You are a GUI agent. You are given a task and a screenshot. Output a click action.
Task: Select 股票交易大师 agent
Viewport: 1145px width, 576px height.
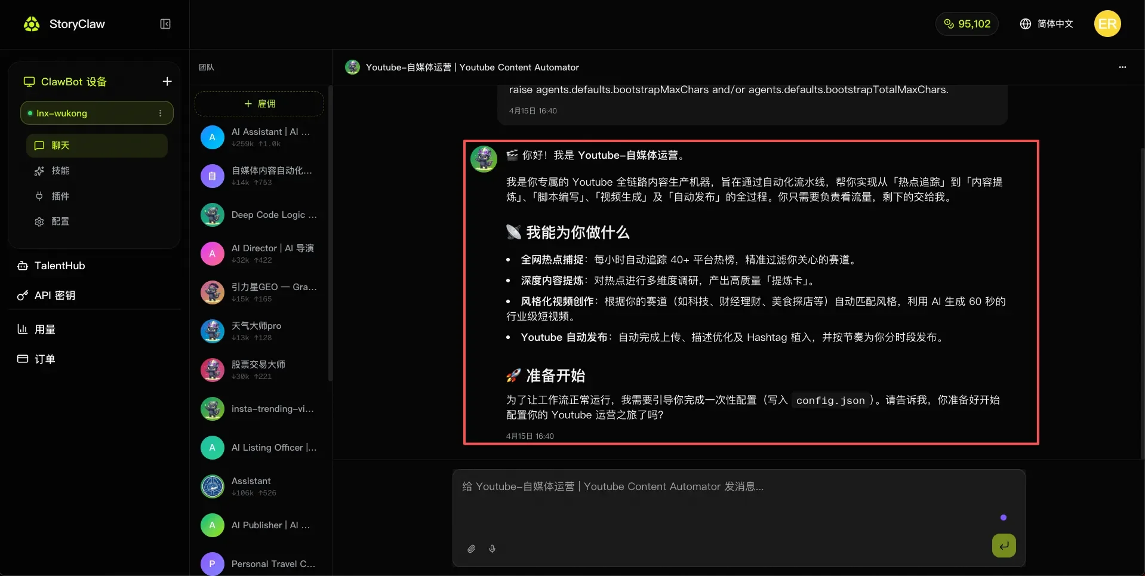pos(260,370)
